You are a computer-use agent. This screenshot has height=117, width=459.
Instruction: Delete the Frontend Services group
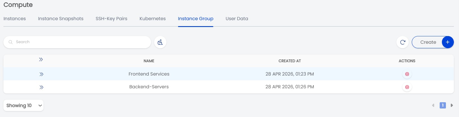(x=407, y=74)
